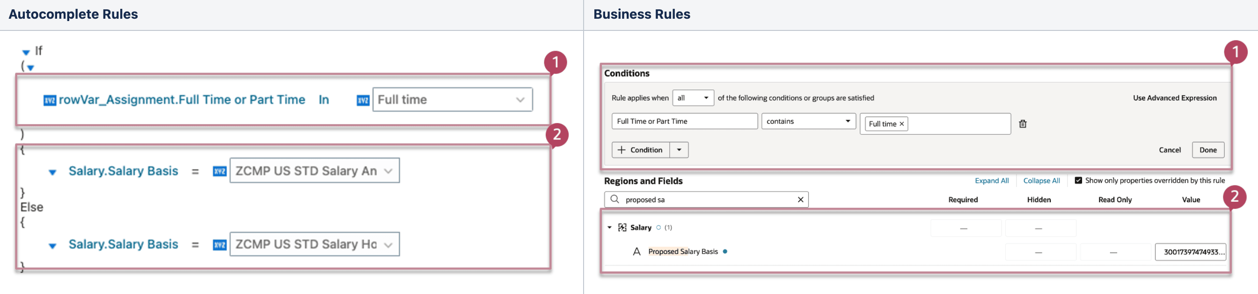This screenshot has height=294, width=1258.
Task: Click the Expand All link
Action: 991,181
